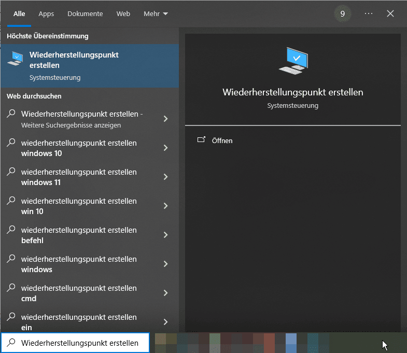Switch to the Dokumente tab
This screenshot has height=353, width=407.
[85, 14]
